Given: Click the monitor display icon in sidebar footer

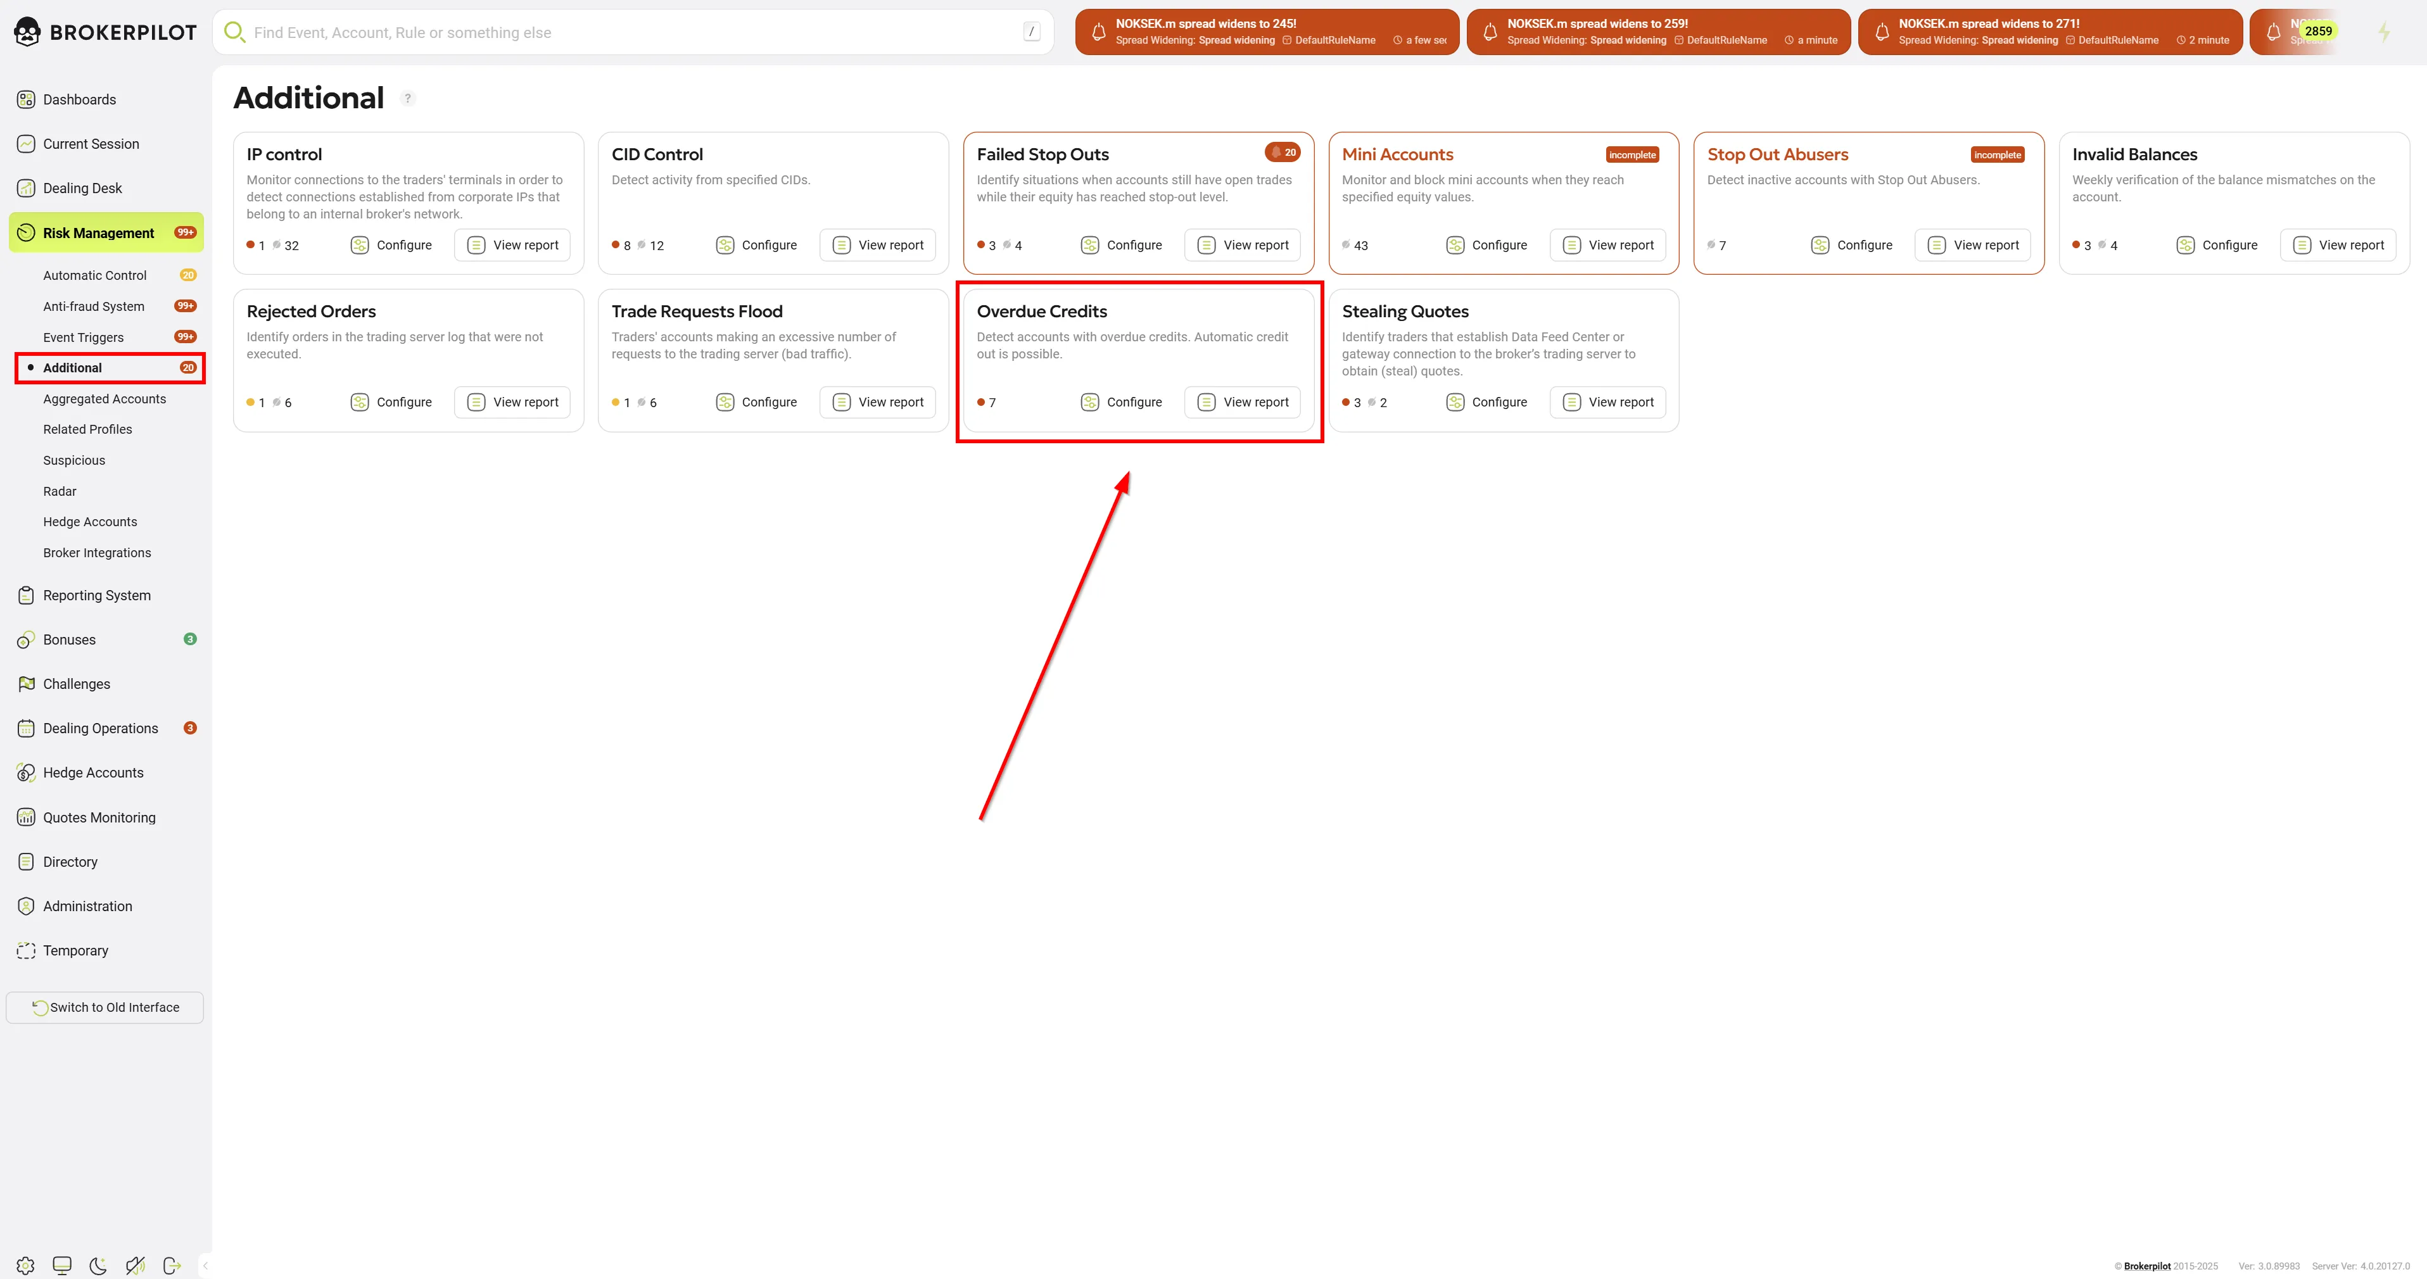Looking at the screenshot, I should pyautogui.click(x=62, y=1265).
